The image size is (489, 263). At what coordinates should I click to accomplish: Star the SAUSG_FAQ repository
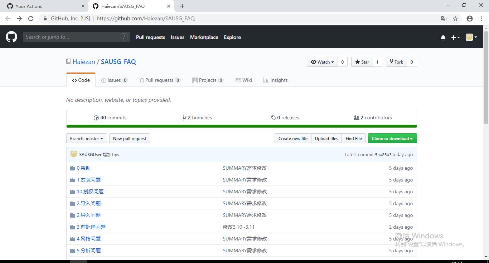362,62
